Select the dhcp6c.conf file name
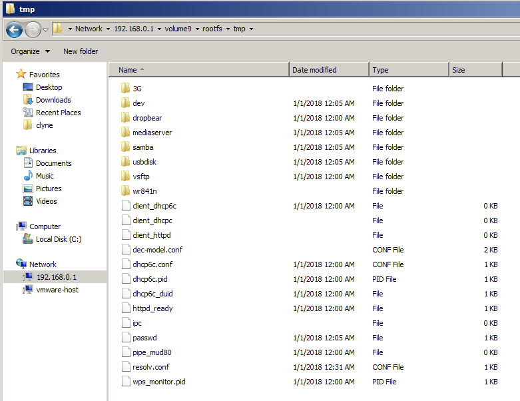The image size is (520, 401). [152, 264]
